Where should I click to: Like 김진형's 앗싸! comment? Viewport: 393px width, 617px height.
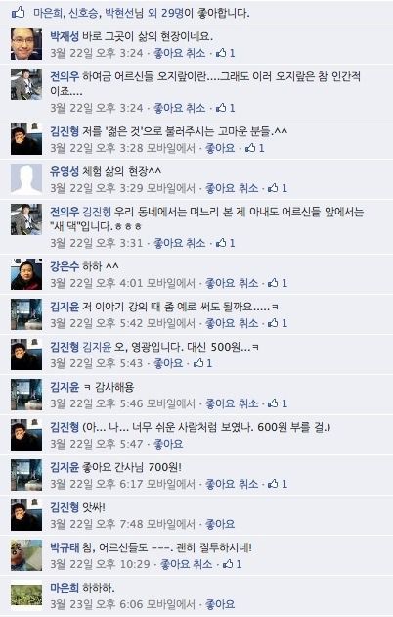click(220, 524)
